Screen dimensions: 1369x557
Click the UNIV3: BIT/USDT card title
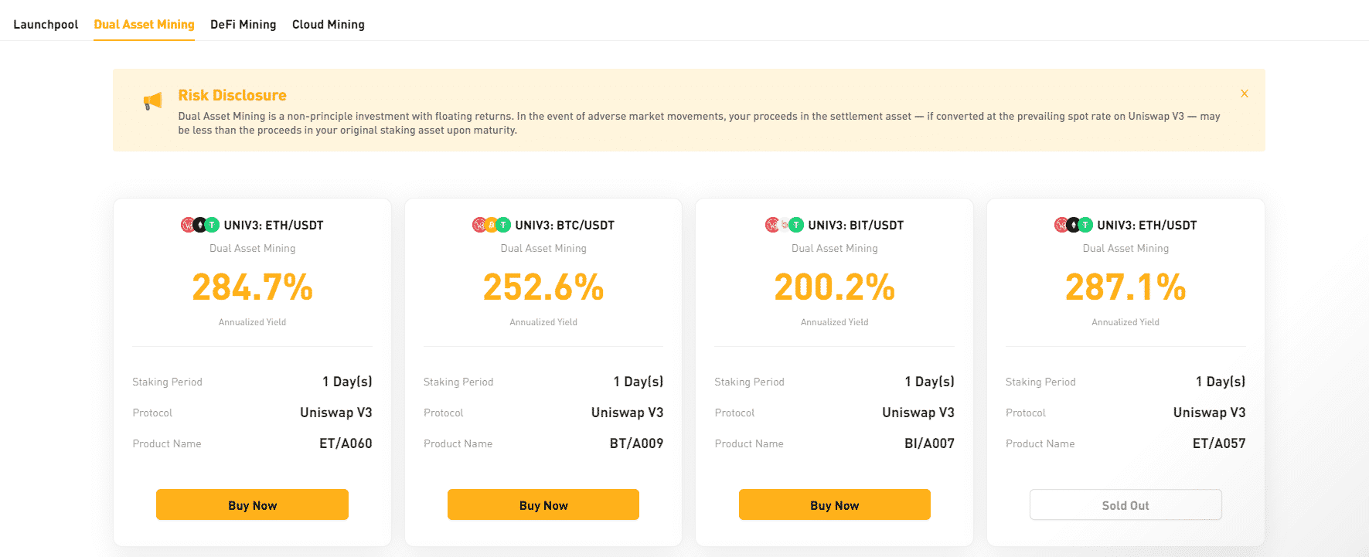pos(856,226)
